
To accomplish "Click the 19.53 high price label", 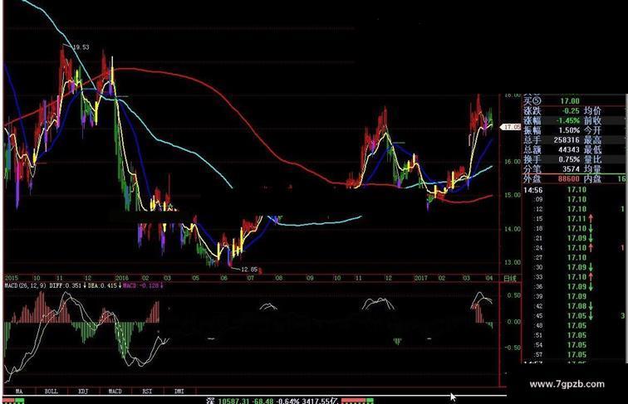I will (x=81, y=47).
